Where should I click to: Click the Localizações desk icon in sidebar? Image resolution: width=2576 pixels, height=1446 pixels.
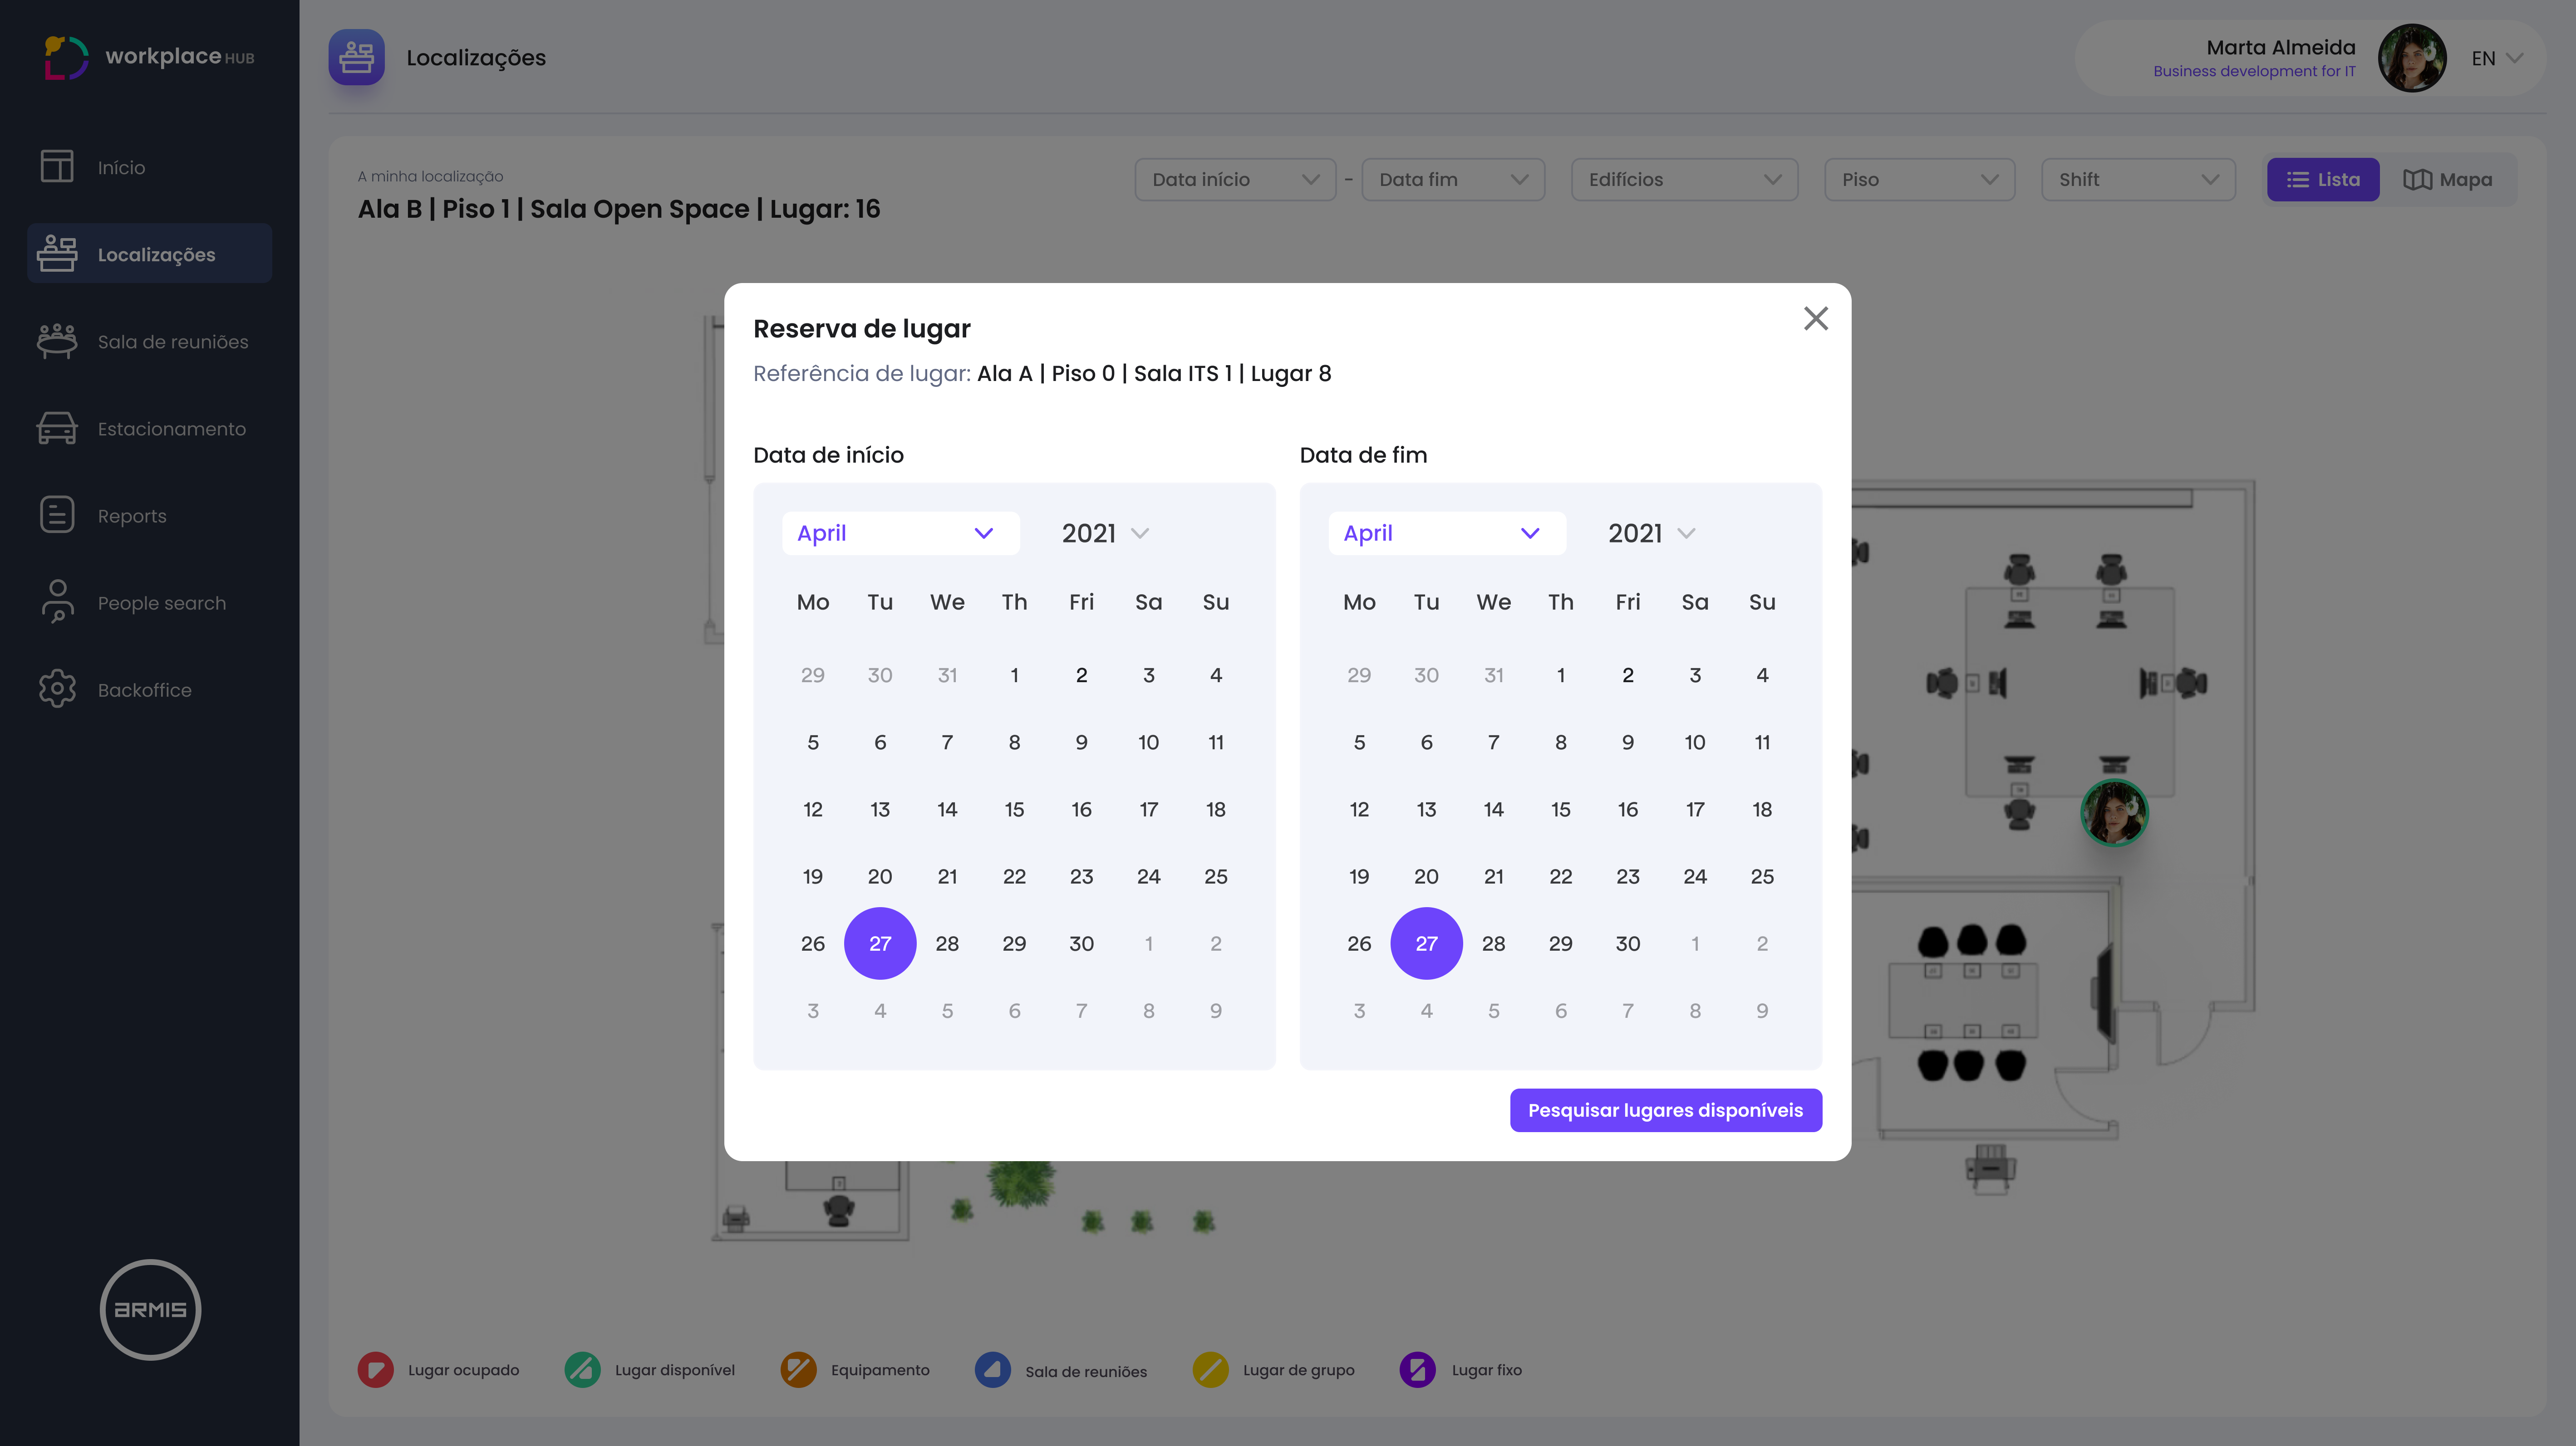click(x=57, y=254)
